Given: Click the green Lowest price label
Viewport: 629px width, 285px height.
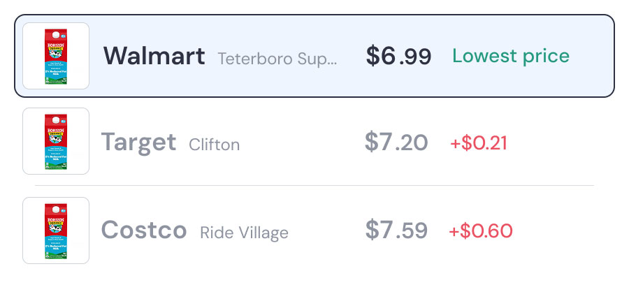Looking at the screenshot, I should click(x=510, y=56).
